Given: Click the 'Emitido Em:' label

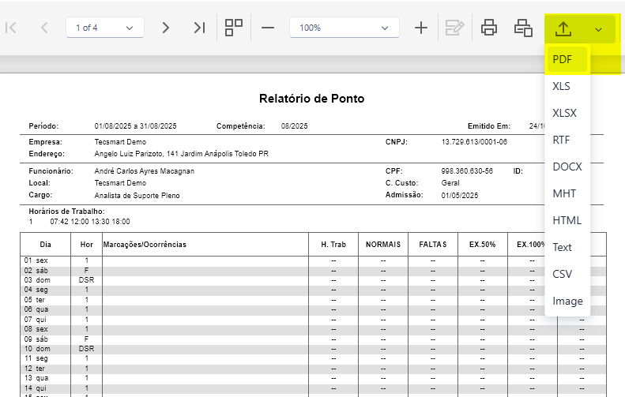Looking at the screenshot, I should pos(489,126).
